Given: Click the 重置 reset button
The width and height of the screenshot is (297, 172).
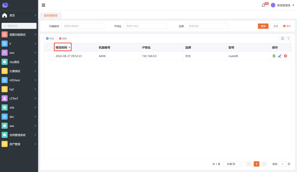Looking at the screenshot, I should [x=276, y=26].
